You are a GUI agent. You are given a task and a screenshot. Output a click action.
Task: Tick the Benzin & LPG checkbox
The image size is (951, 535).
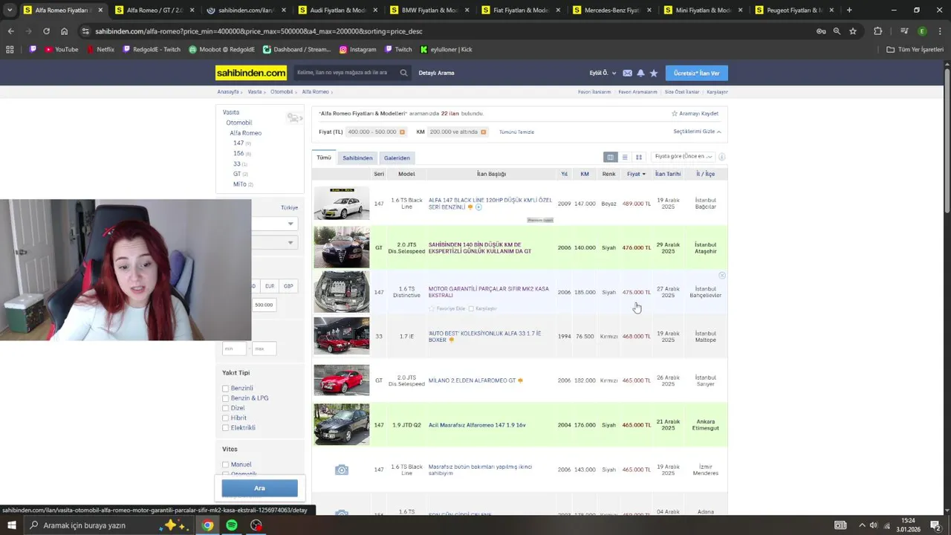click(225, 398)
